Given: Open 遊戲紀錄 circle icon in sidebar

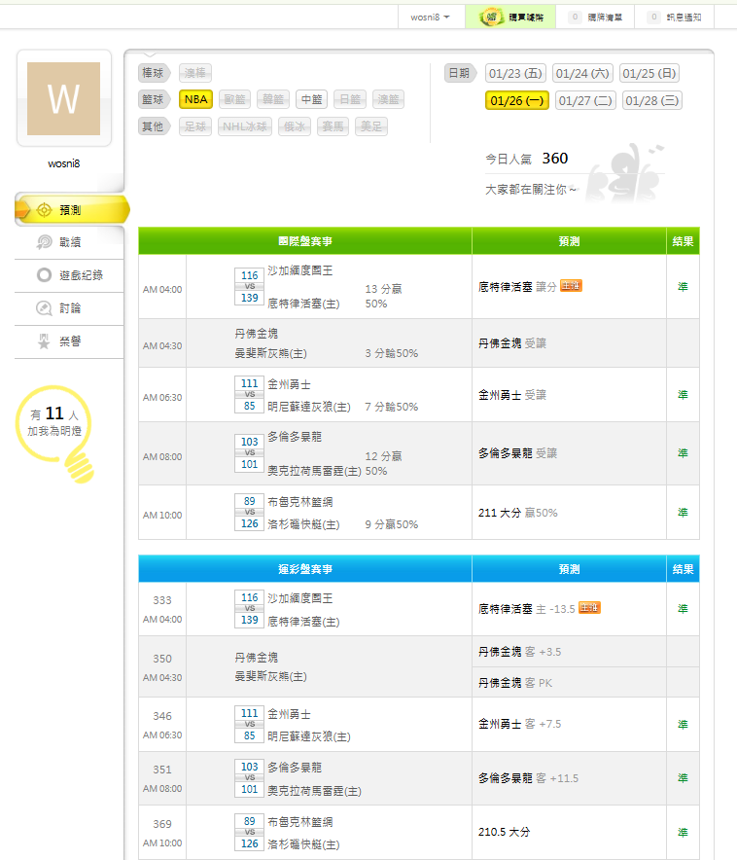Looking at the screenshot, I should click(44, 275).
